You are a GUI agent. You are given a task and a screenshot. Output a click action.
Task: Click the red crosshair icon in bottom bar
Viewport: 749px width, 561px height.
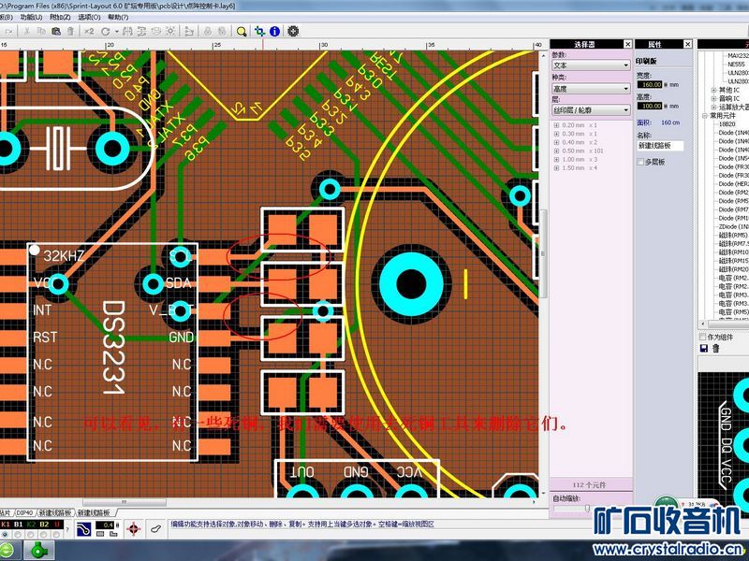pos(132,529)
